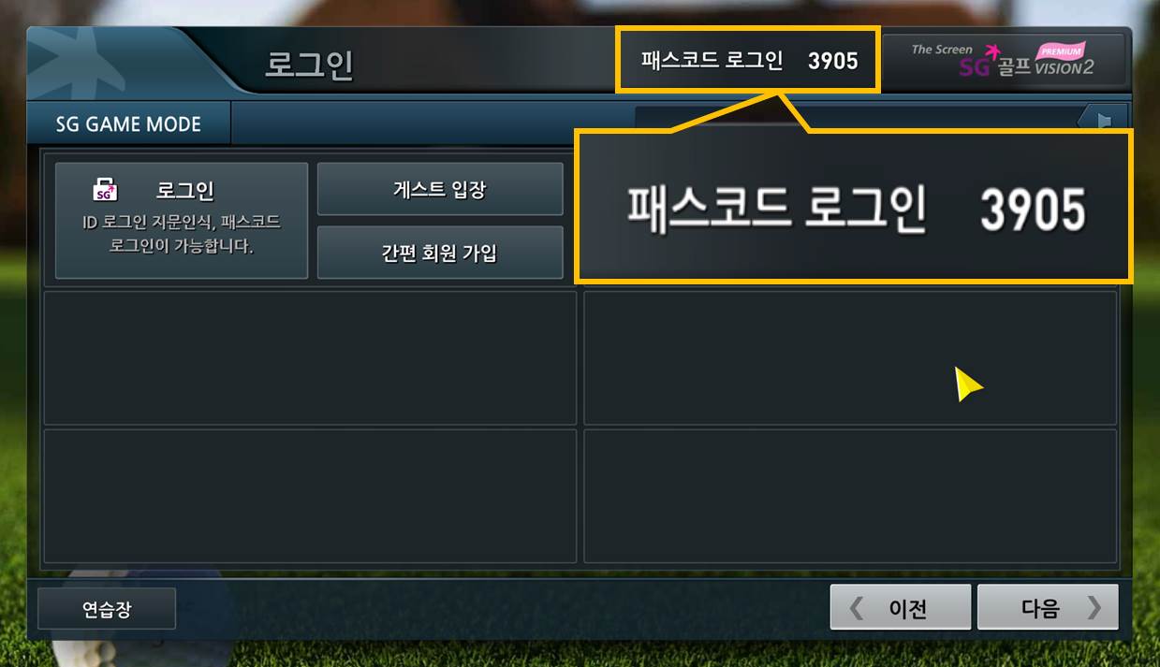This screenshot has width=1160, height=667.
Task: Click the SG 골프 Vision2 Premium logo
Action: (x=1004, y=61)
